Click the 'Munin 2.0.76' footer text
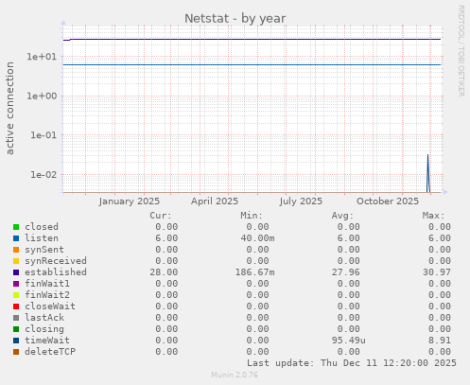The image size is (470, 385). tap(235, 375)
